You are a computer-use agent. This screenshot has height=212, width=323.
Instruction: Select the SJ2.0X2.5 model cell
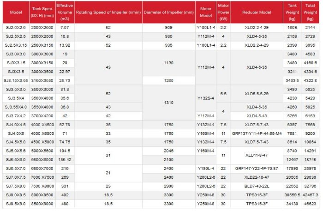click(x=15, y=28)
